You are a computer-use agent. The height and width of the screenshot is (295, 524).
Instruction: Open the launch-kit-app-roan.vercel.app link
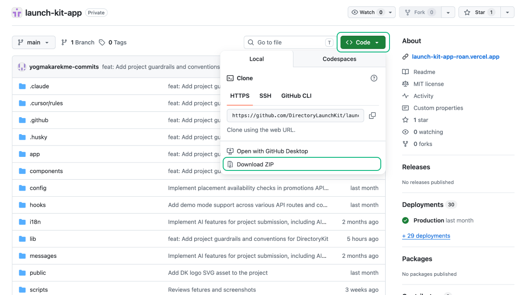455,57
